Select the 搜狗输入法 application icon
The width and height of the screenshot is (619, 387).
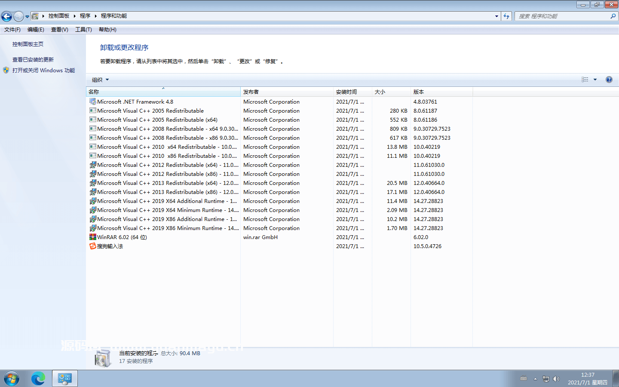click(92, 246)
